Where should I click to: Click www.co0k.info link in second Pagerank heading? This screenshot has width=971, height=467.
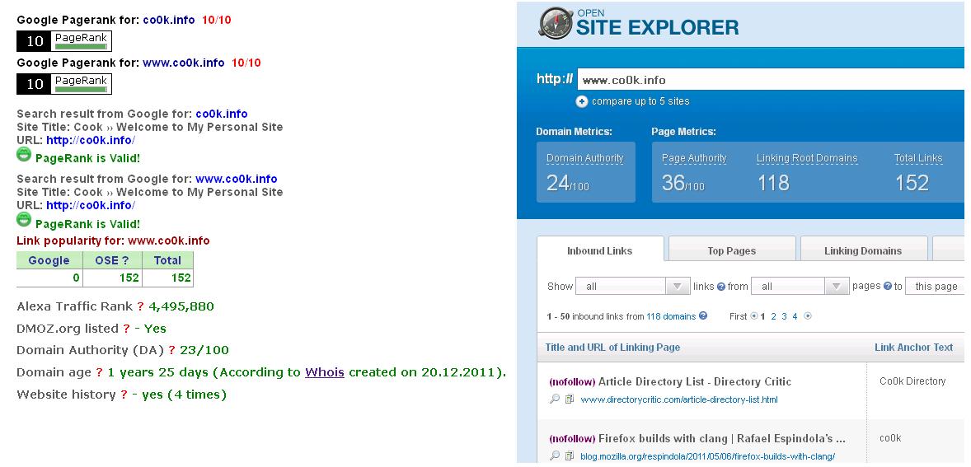183,63
